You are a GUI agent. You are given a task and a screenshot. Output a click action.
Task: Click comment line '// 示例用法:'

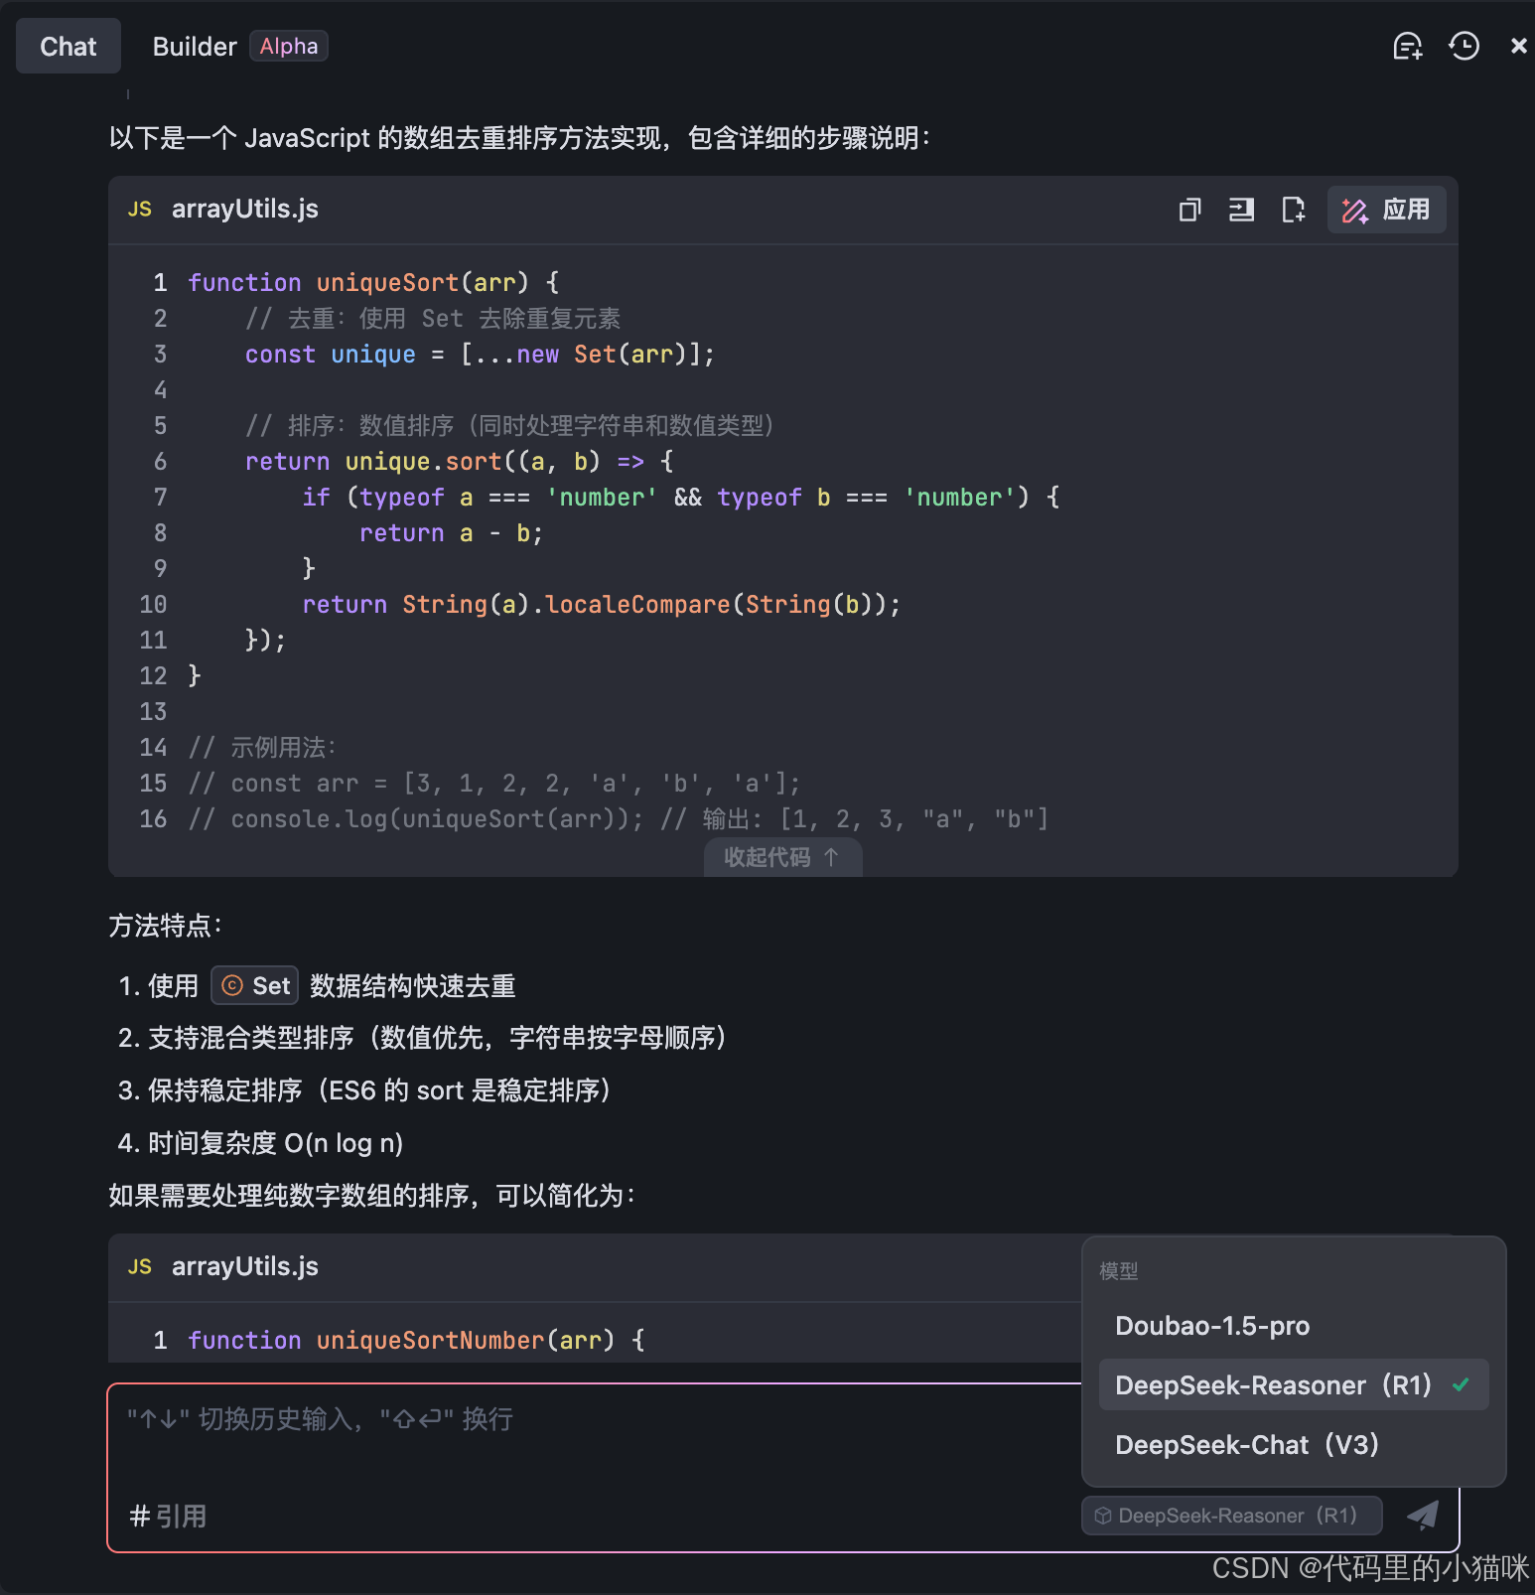tap(263, 748)
